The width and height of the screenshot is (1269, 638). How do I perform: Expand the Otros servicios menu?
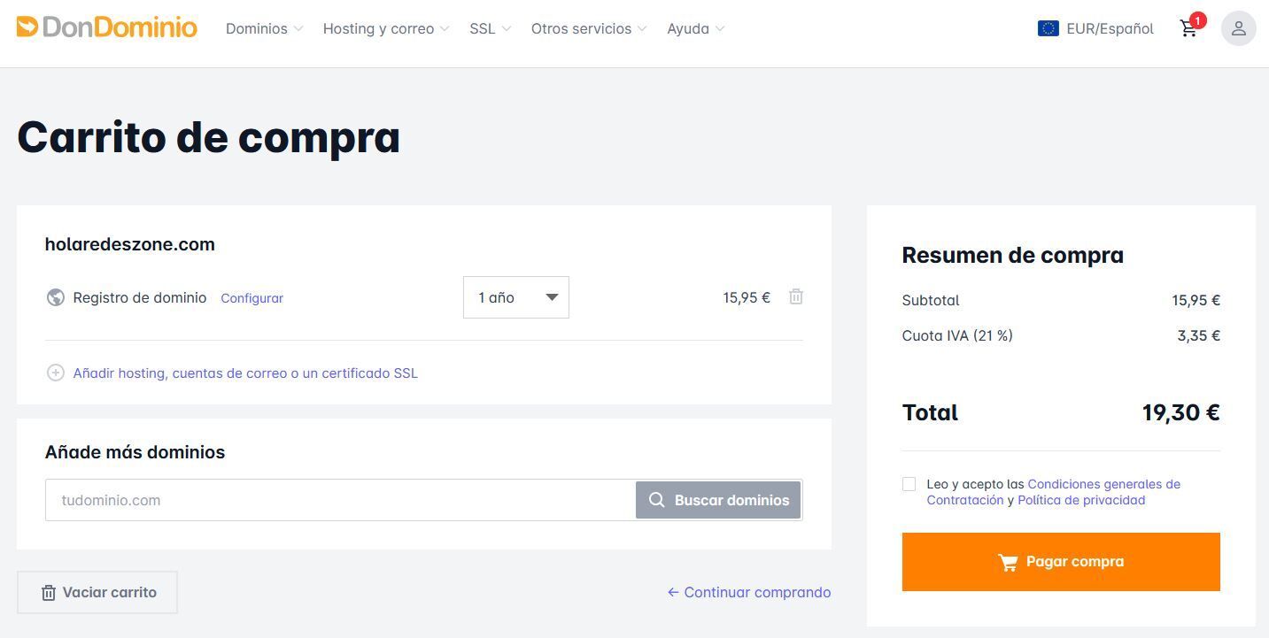[x=589, y=28]
